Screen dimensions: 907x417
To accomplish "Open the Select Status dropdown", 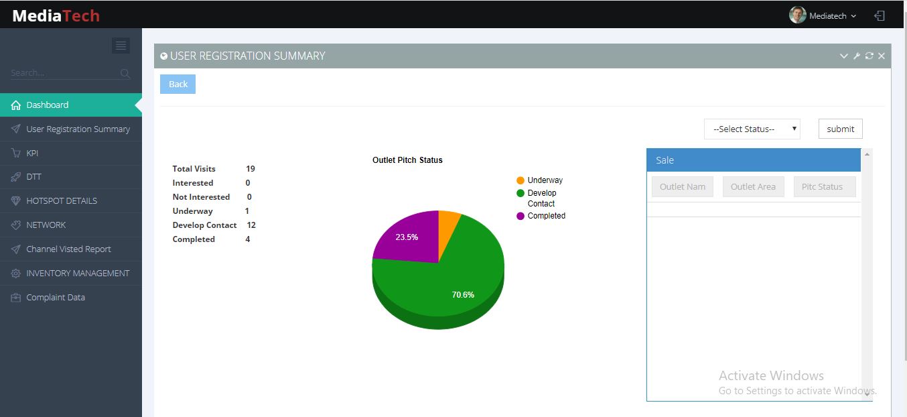I will pyautogui.click(x=752, y=129).
